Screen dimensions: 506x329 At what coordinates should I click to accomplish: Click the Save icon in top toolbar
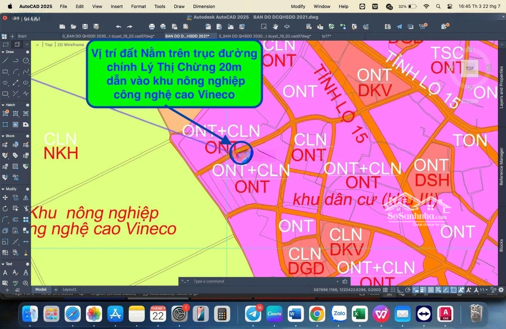pos(85,27)
